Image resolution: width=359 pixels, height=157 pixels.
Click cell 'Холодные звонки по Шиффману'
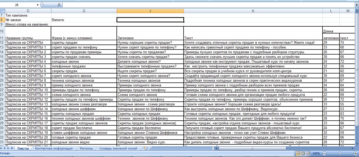click(x=150, y=109)
